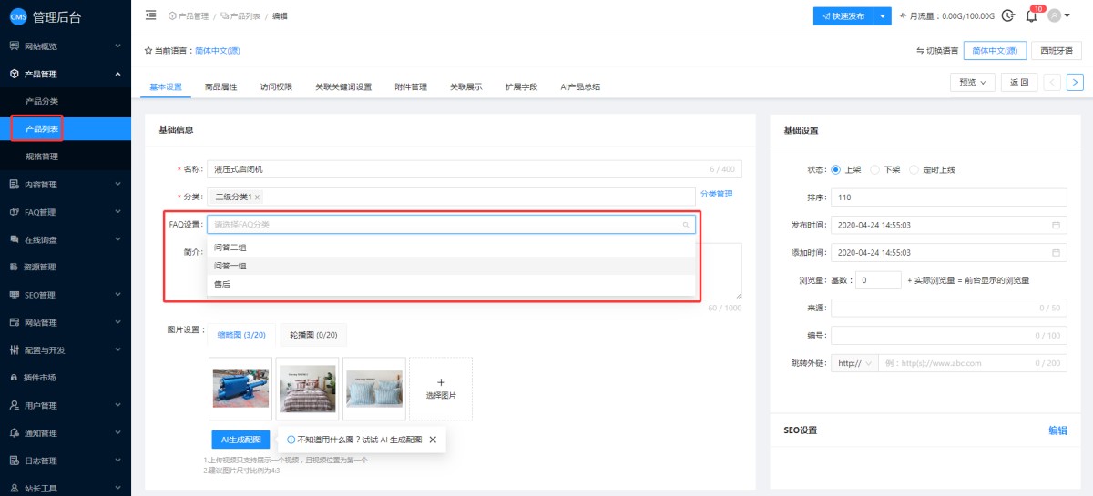Image resolution: width=1093 pixels, height=496 pixels.
Task: Click the clock history icon in header
Action: tap(1007, 15)
